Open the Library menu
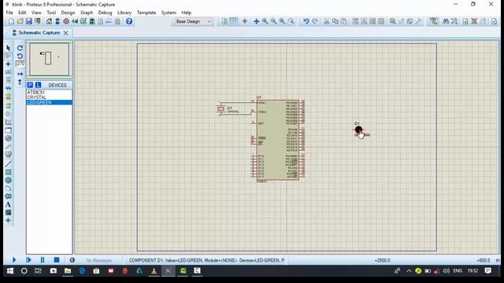Screen dimensions: 504x283 click(124, 13)
